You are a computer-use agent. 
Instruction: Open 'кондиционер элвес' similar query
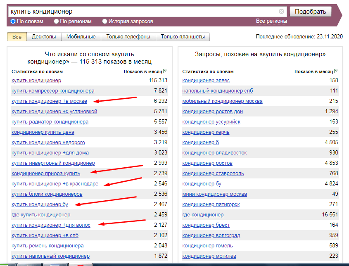coord(206,81)
